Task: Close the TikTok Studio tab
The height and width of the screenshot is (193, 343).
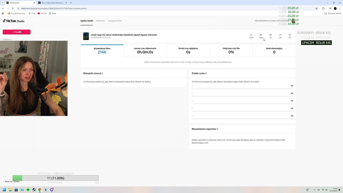Action: [34, 3]
